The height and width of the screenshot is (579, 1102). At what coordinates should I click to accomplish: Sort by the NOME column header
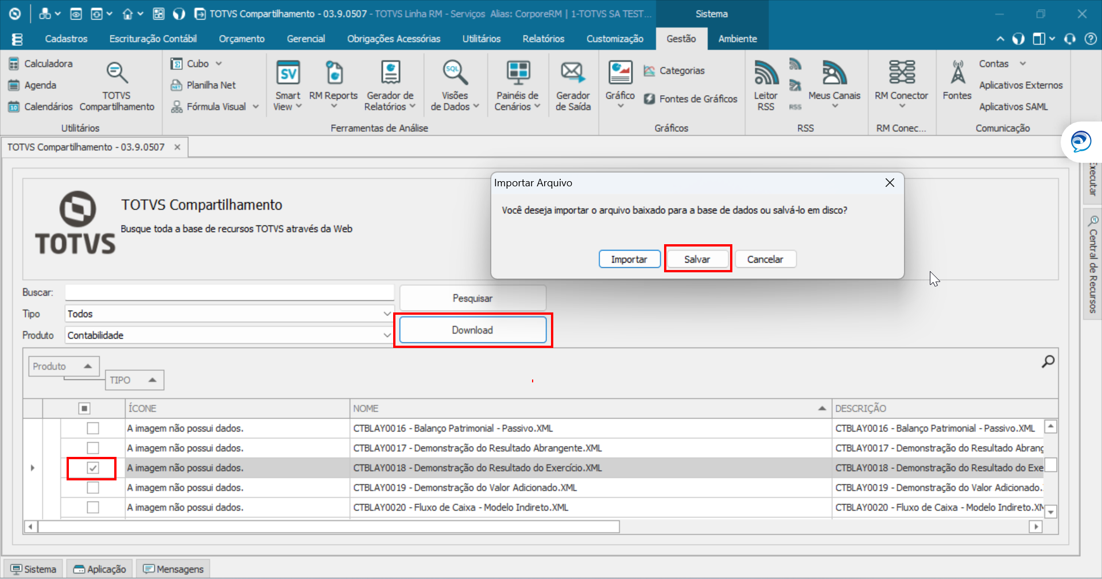coord(591,408)
